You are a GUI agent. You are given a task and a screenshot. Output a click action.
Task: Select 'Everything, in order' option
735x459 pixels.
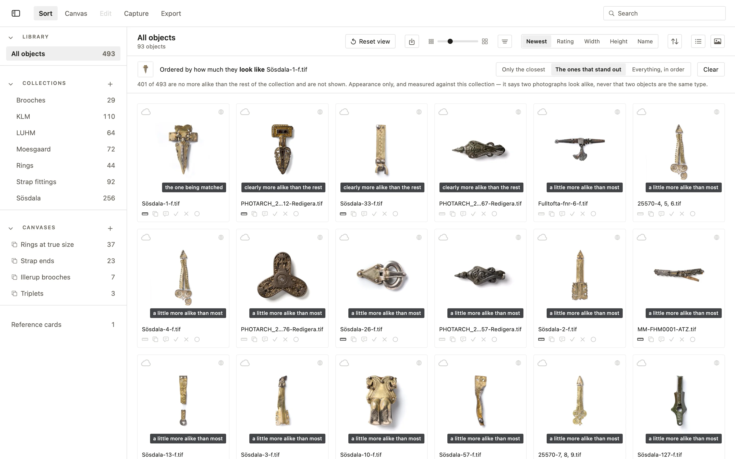[658, 70]
